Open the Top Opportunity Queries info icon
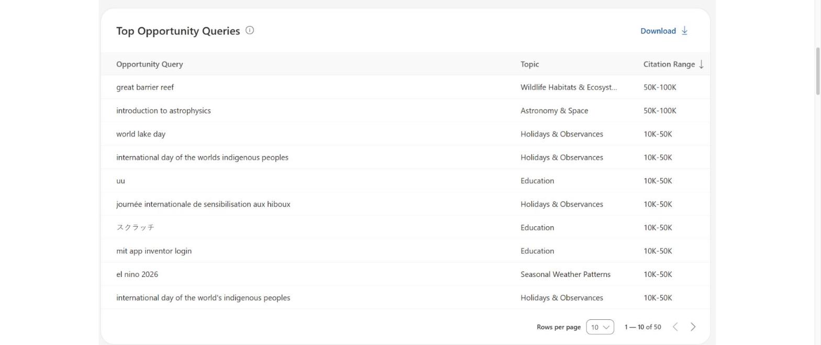Screen dimensions: 821x345 pyautogui.click(x=250, y=30)
